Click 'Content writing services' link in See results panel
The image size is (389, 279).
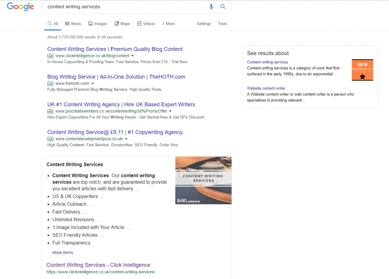[x=267, y=62]
